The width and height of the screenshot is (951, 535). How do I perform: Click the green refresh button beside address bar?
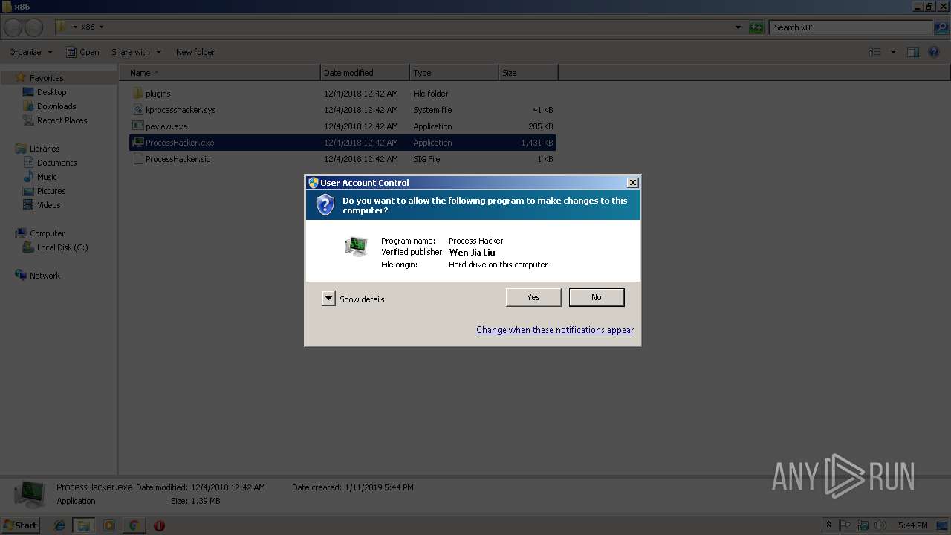coord(756,27)
